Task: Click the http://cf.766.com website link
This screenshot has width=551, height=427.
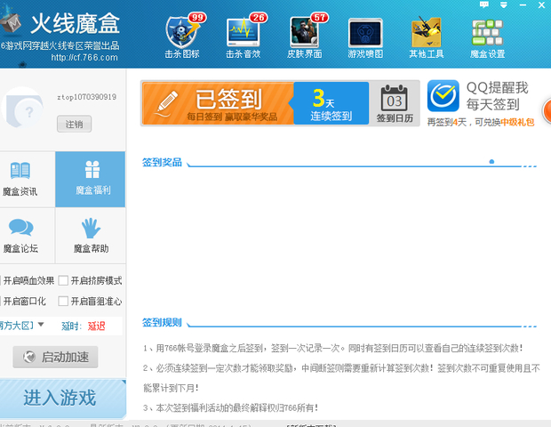Action: tap(84, 57)
